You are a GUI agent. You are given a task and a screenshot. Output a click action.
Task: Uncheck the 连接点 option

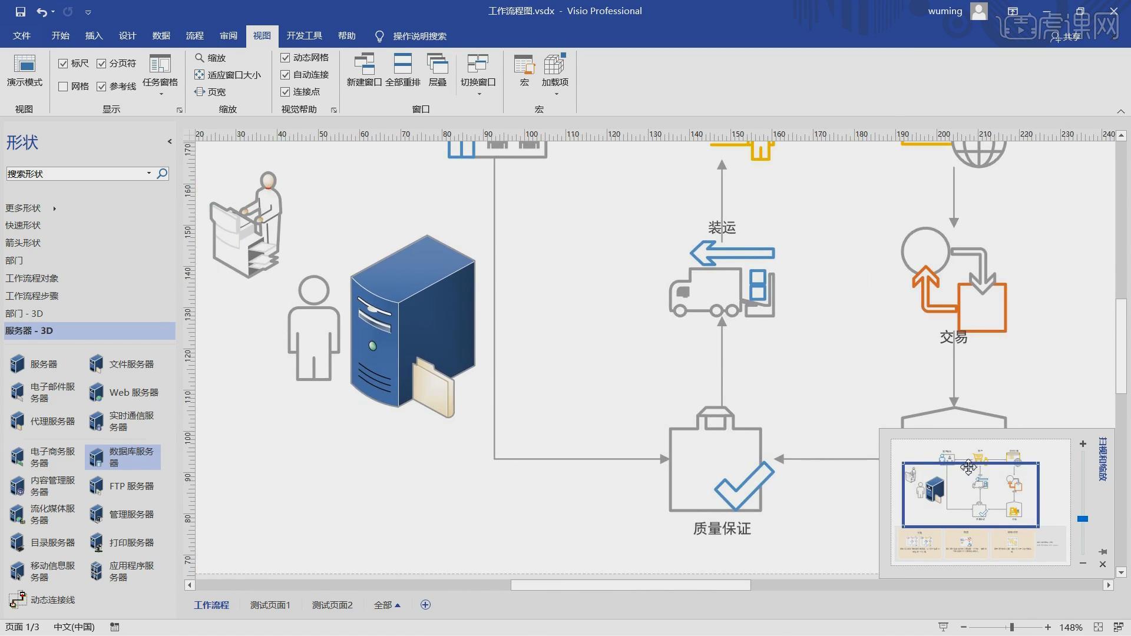[x=285, y=91]
